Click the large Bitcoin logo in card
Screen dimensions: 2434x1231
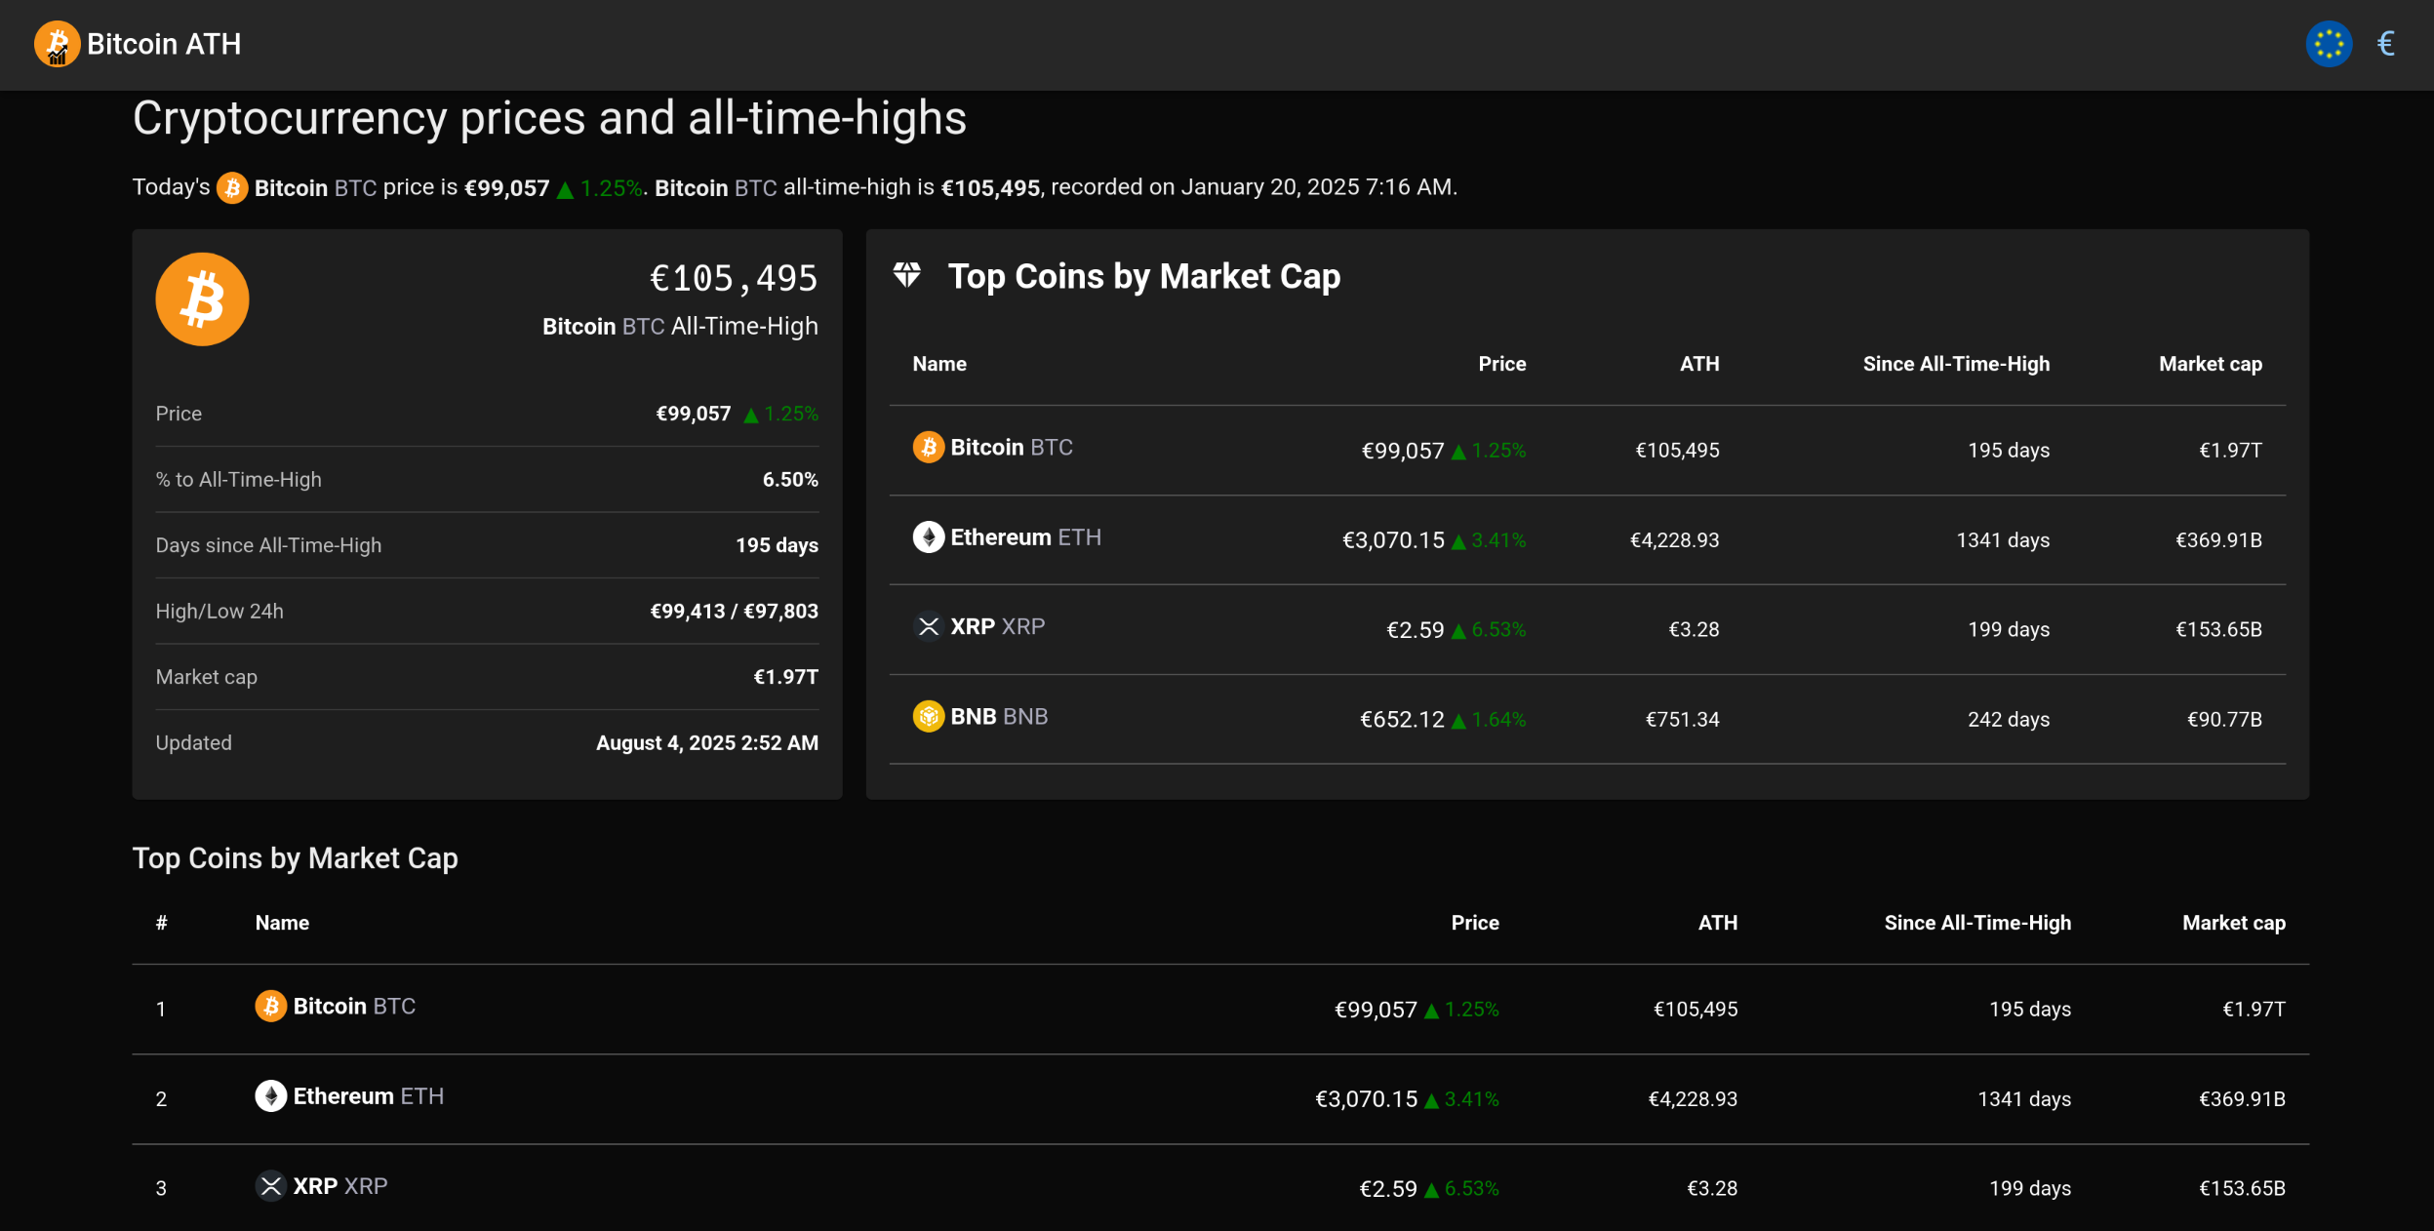(202, 299)
